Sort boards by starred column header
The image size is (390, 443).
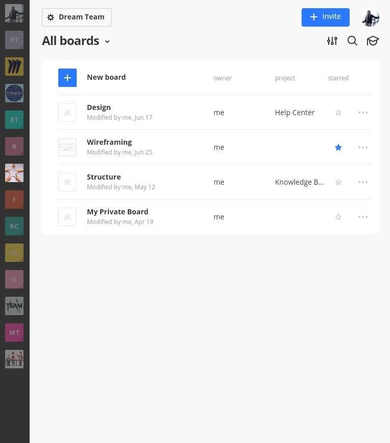tap(338, 78)
